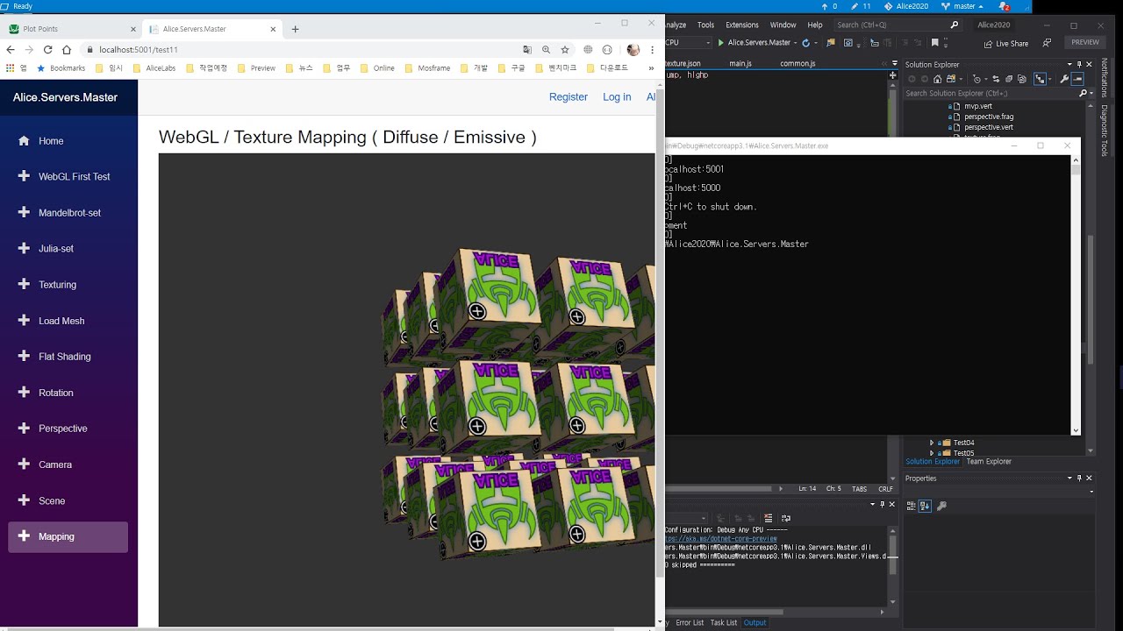
Task: Open the CPU platform dropdown
Action: tap(708, 42)
